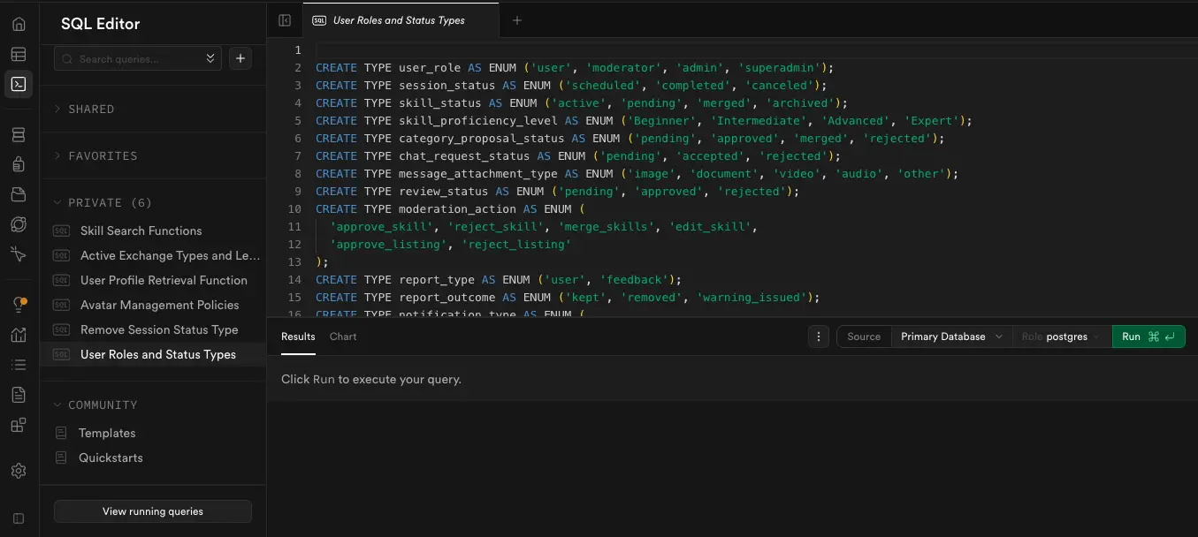The height and width of the screenshot is (537, 1198).
Task: Open the Database sidebar icon
Action: (19, 135)
